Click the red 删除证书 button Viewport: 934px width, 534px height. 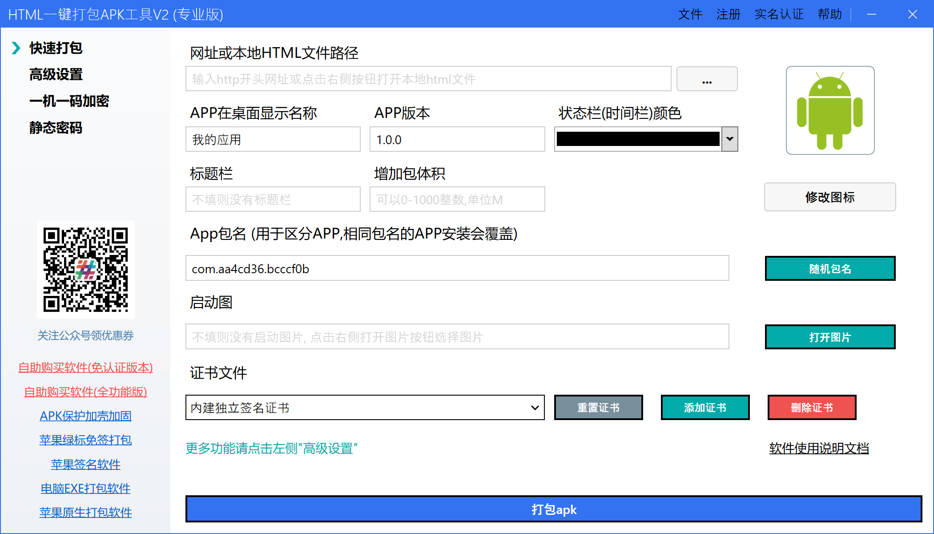coord(812,408)
